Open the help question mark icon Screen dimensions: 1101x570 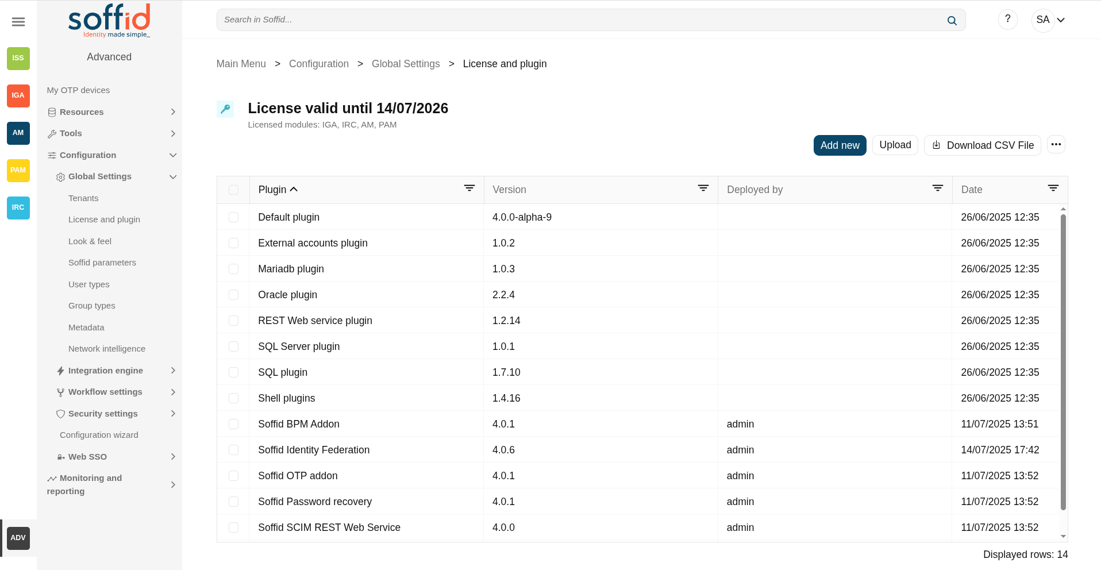pyautogui.click(x=1008, y=20)
